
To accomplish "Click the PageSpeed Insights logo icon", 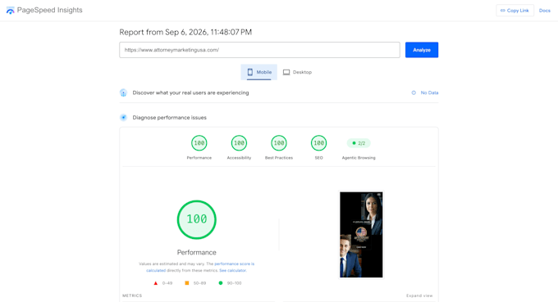I will pos(11,11).
